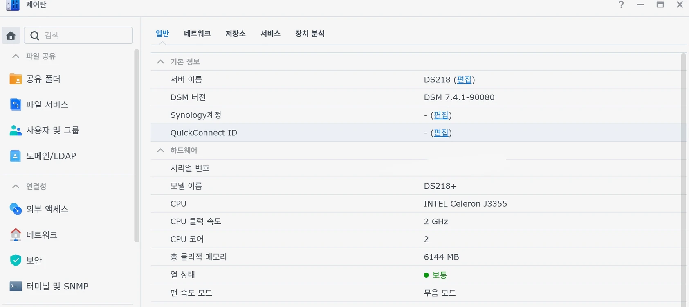Select the 일반 tab
Viewport: 689px width, 307px height.
pyautogui.click(x=162, y=34)
